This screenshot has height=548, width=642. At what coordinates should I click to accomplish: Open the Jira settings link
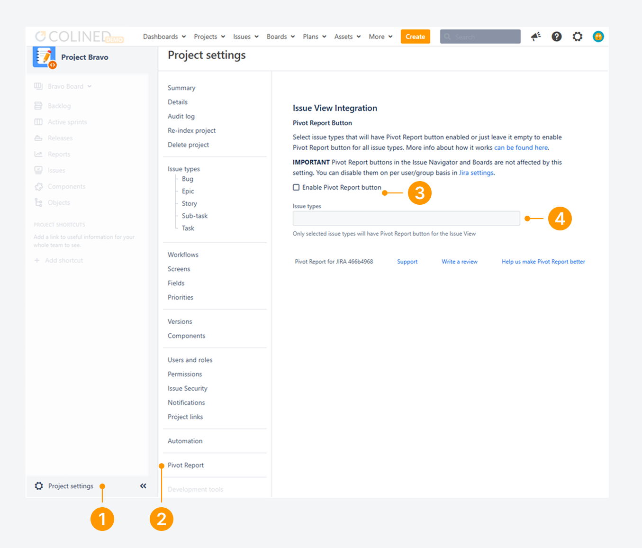[477, 173]
